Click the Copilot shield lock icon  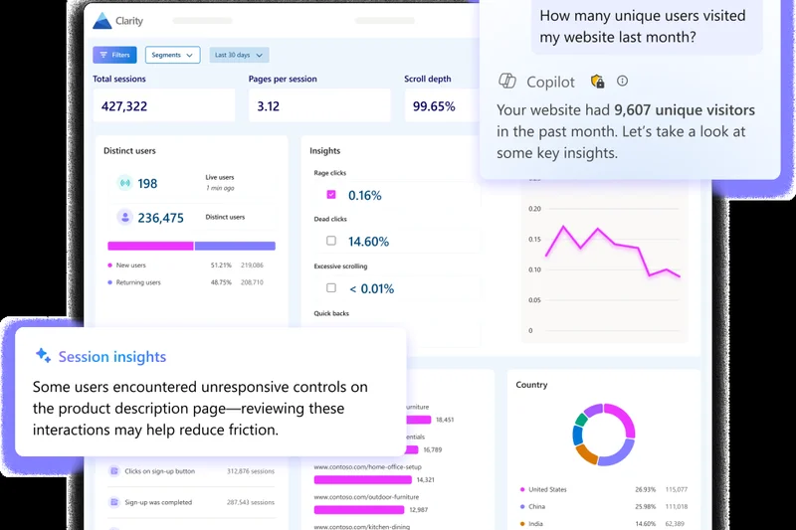click(597, 82)
